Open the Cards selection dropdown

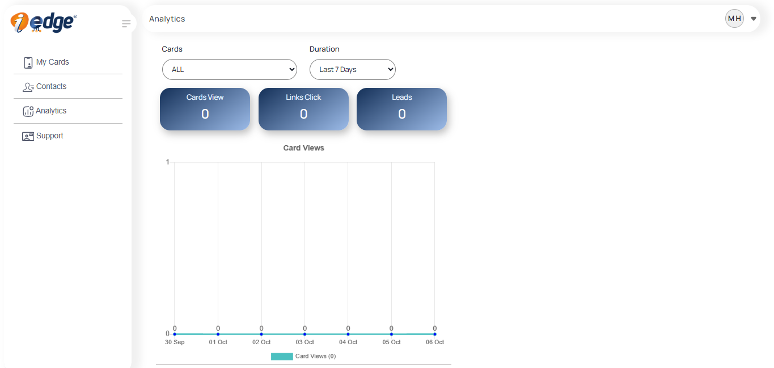[x=229, y=69]
